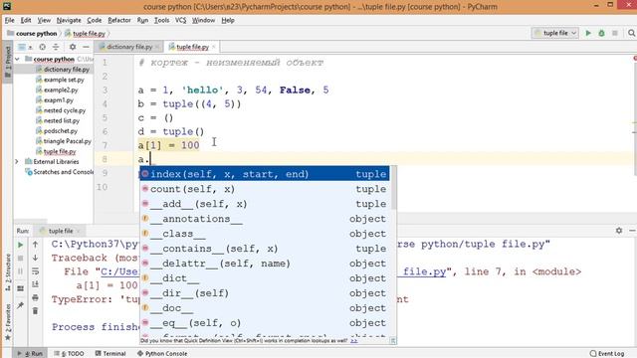Image resolution: width=637 pixels, height=358 pixels.
Task: Click the Stop icon in the top toolbar
Action: coord(615,33)
